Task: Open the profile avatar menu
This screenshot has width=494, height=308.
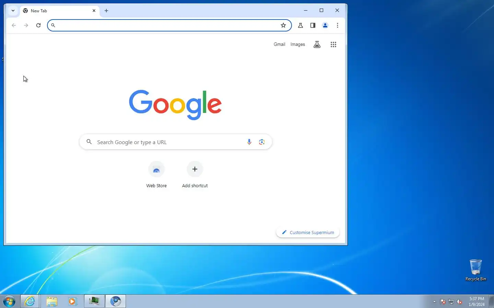Action: [325, 25]
